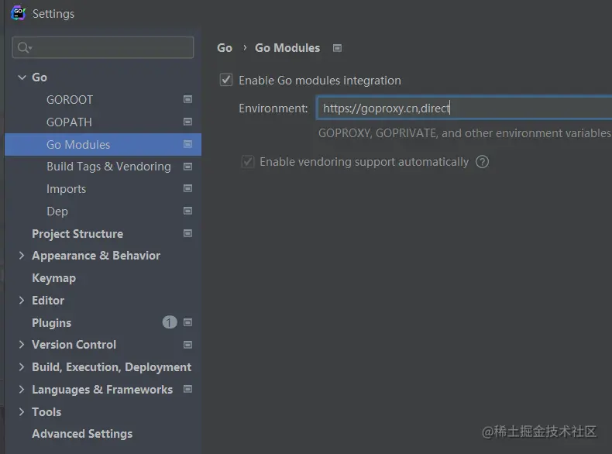
Task: Click project icon in Go Modules breadcrumb header
Action: click(337, 48)
